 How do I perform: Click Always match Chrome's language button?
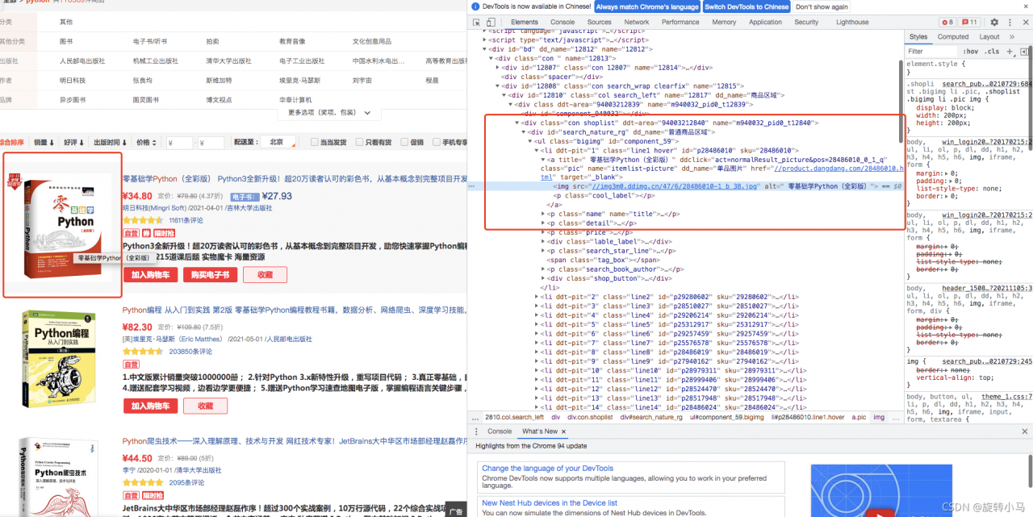tap(647, 6)
